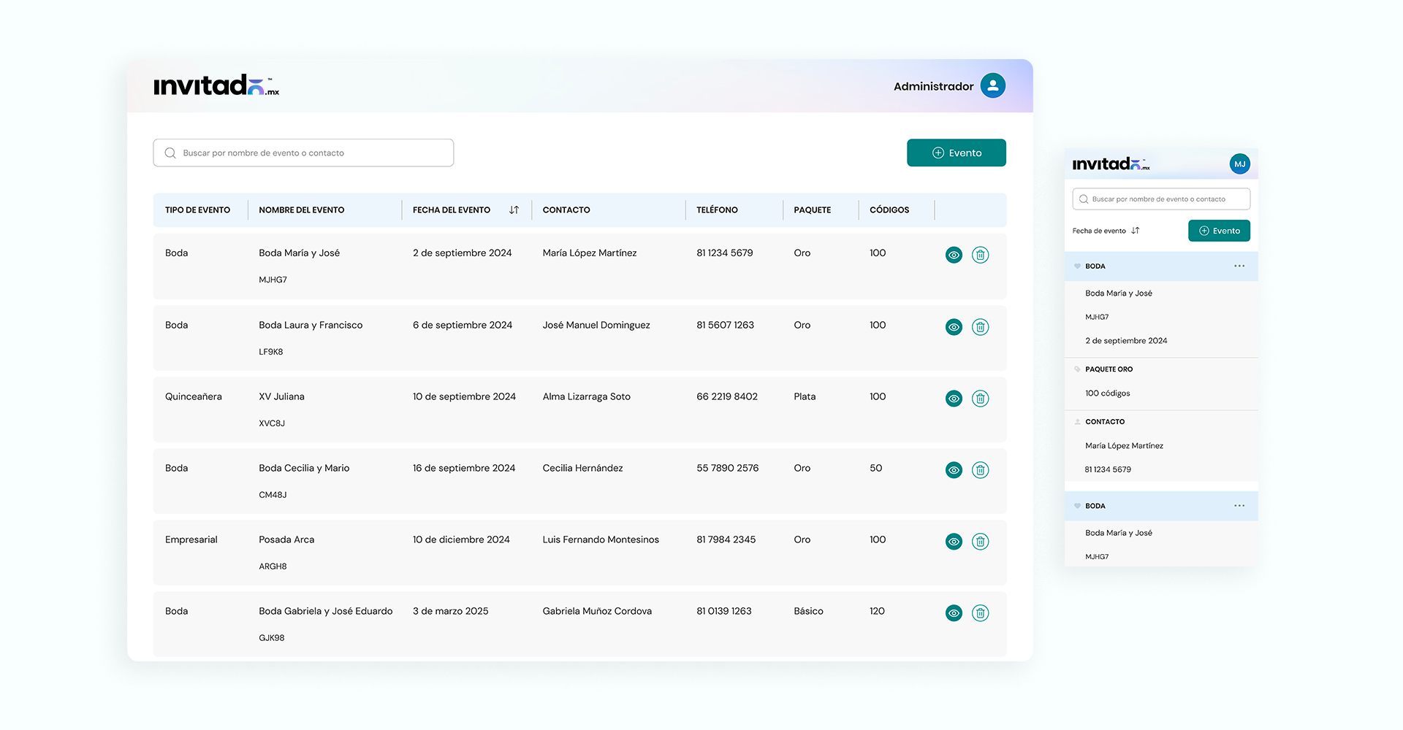Image resolution: width=1403 pixels, height=730 pixels.
Task: Click trash icon for Boda Laura y Francisco
Action: click(980, 327)
